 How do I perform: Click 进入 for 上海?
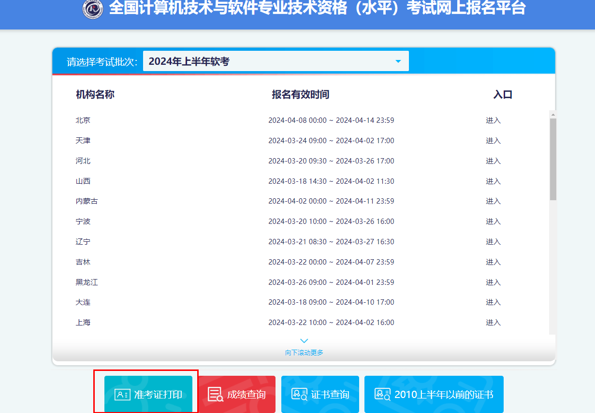[493, 323]
